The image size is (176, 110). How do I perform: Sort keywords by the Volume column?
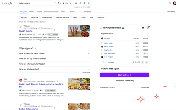coord(145,38)
